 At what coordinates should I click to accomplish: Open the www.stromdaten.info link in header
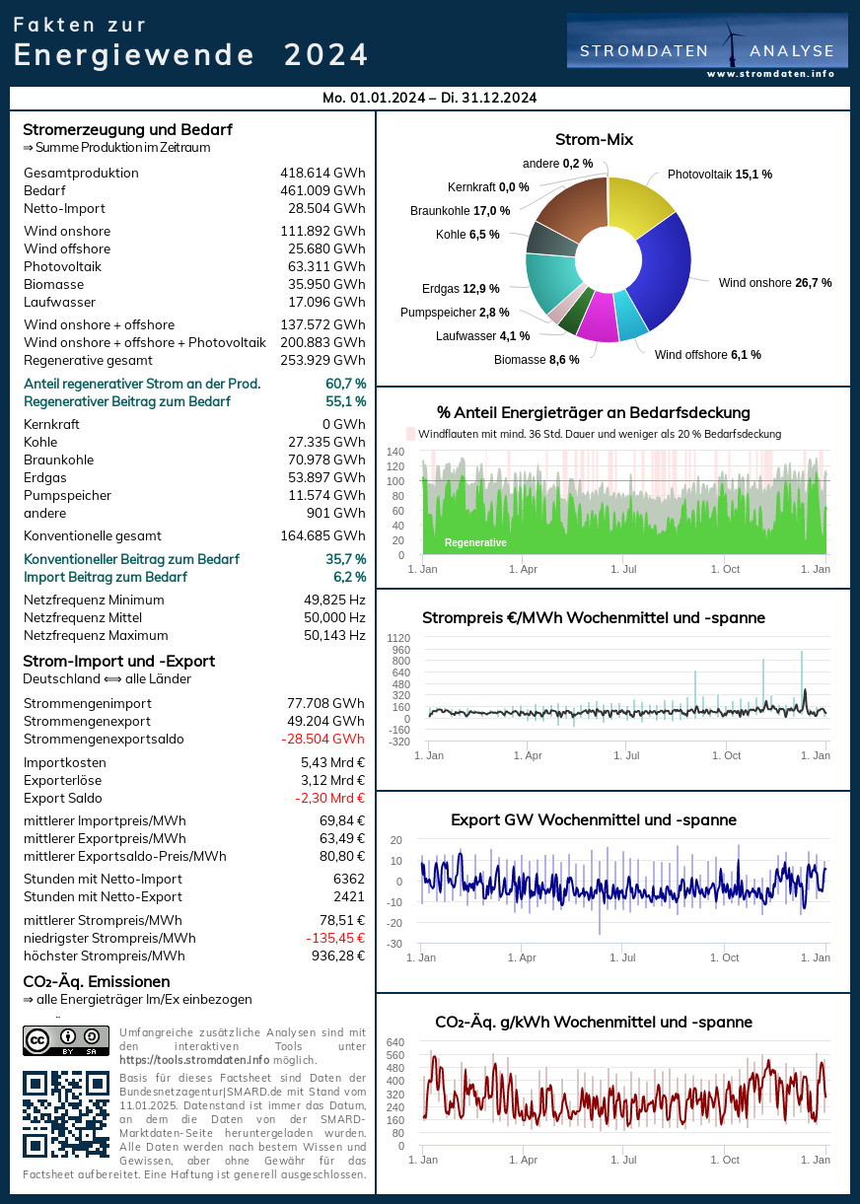pos(770,74)
